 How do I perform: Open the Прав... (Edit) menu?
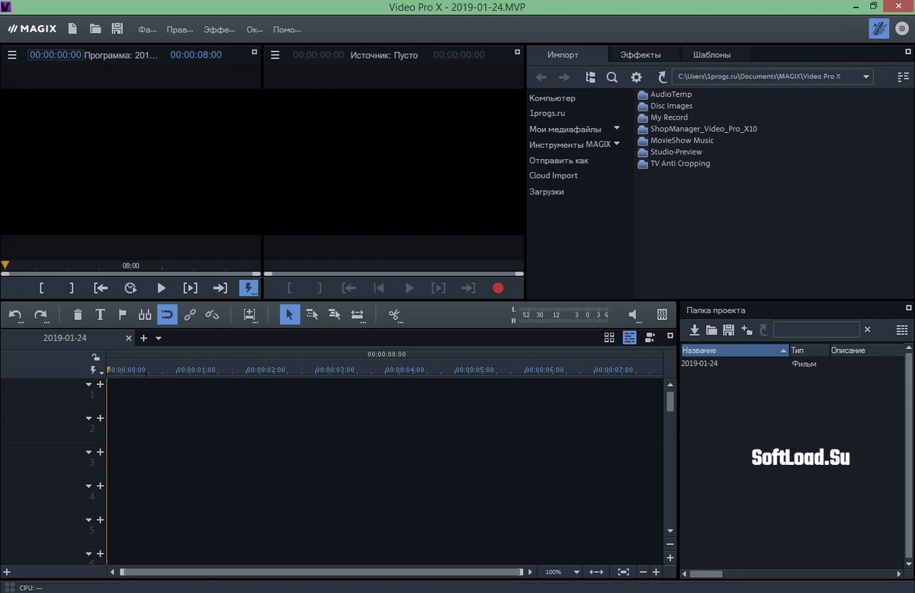tap(179, 30)
